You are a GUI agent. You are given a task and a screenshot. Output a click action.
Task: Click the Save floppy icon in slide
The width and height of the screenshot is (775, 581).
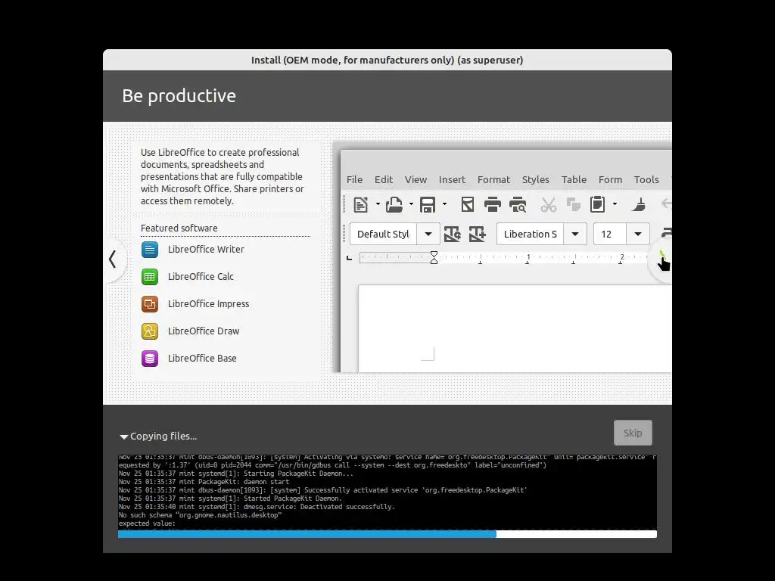[428, 204]
